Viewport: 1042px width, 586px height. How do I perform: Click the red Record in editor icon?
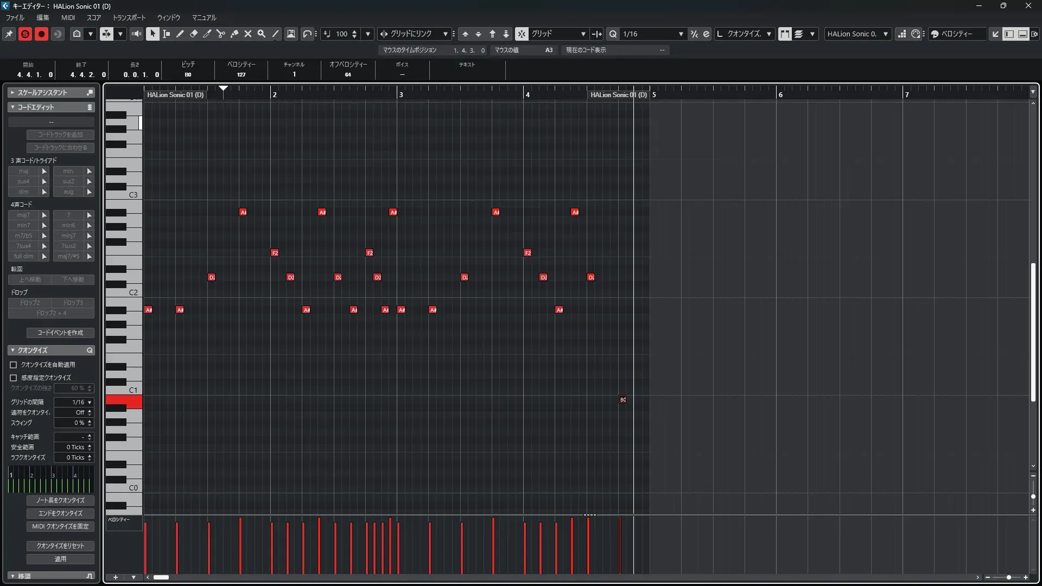click(41, 34)
